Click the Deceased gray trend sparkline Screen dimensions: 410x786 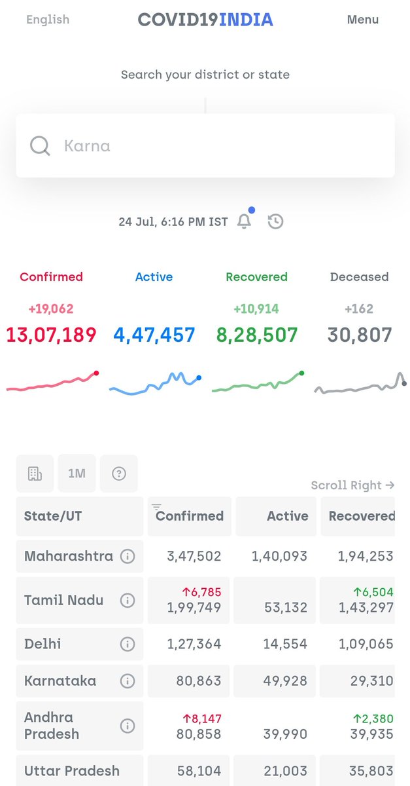360,383
